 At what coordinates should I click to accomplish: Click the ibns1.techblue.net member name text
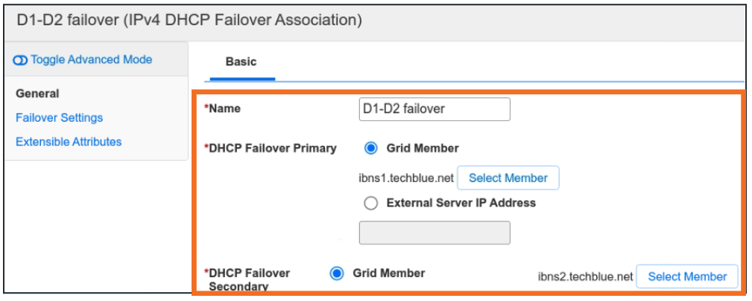(405, 178)
